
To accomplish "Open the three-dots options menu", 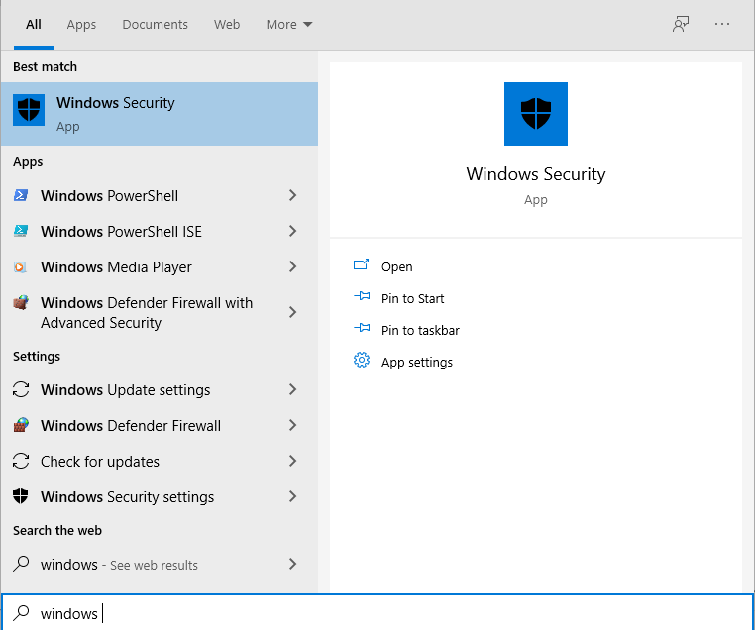I will pos(722,25).
